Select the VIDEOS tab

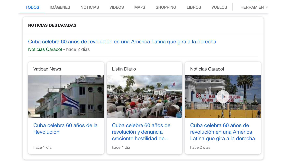point(117,7)
